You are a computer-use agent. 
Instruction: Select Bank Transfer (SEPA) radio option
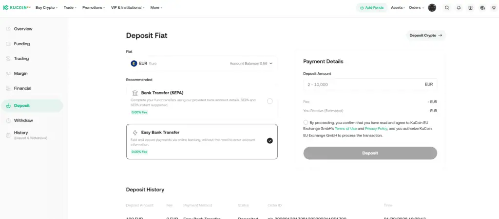click(270, 101)
